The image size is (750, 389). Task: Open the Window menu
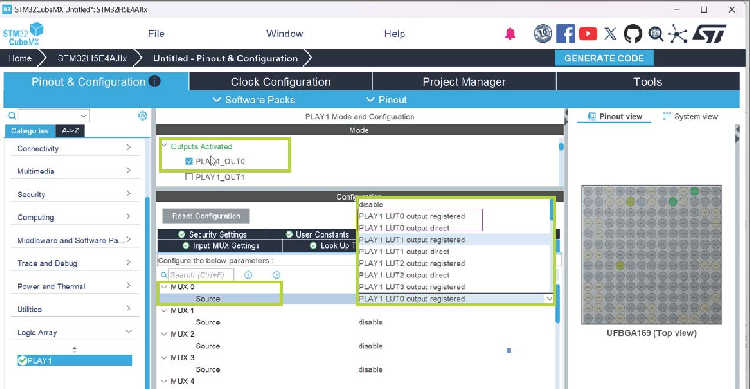[285, 34]
